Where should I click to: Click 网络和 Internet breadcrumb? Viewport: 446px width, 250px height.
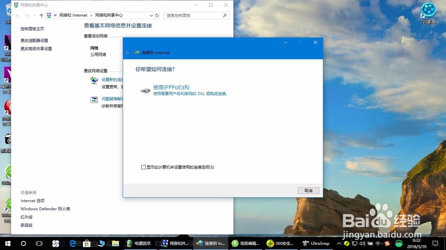73,15
